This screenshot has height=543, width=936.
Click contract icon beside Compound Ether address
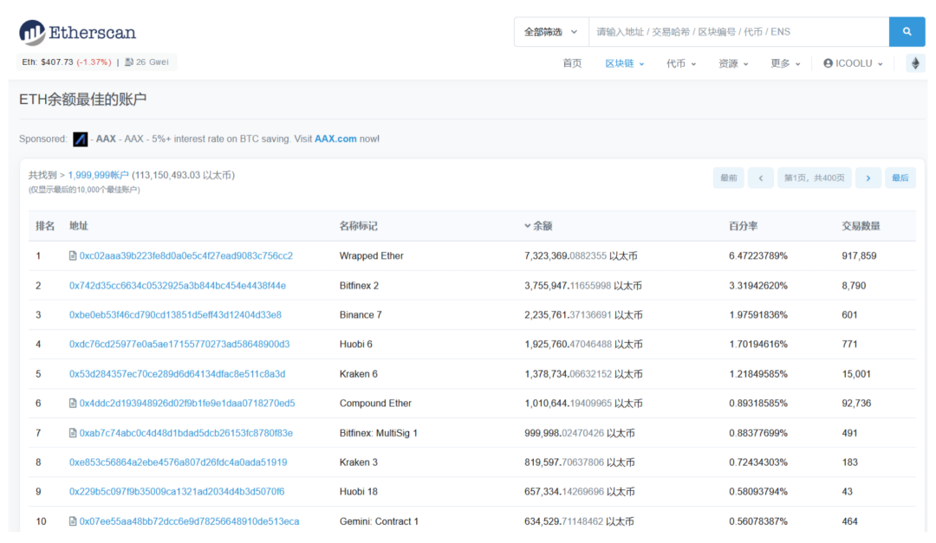point(73,404)
